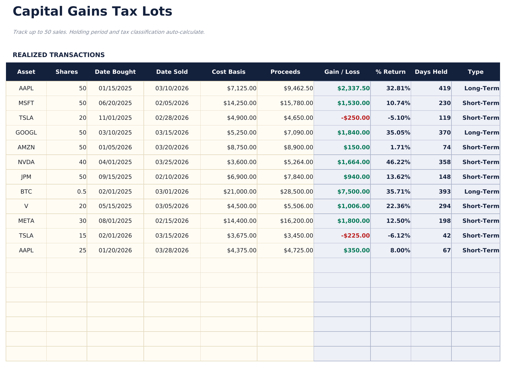Select the 02/01/2026 date for TSLA
The height and width of the screenshot is (367, 506).
[x=115, y=236]
